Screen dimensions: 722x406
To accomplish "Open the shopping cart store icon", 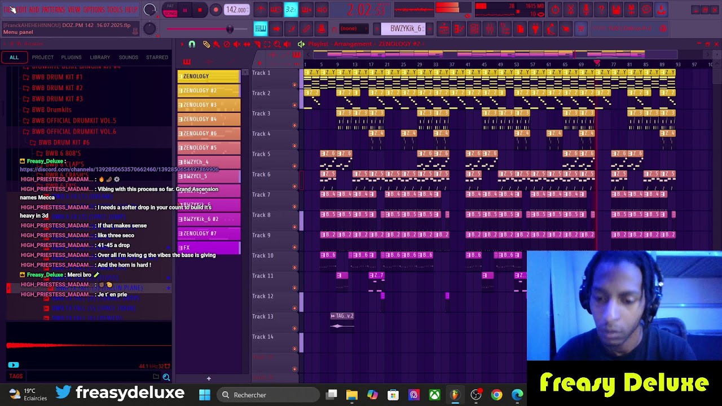I will (x=581, y=28).
